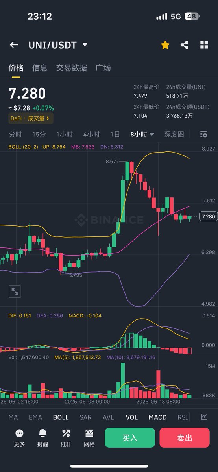This screenshot has width=218, height=472.
Task: Open the four-square grid menu icon
Action: [x=204, y=45]
